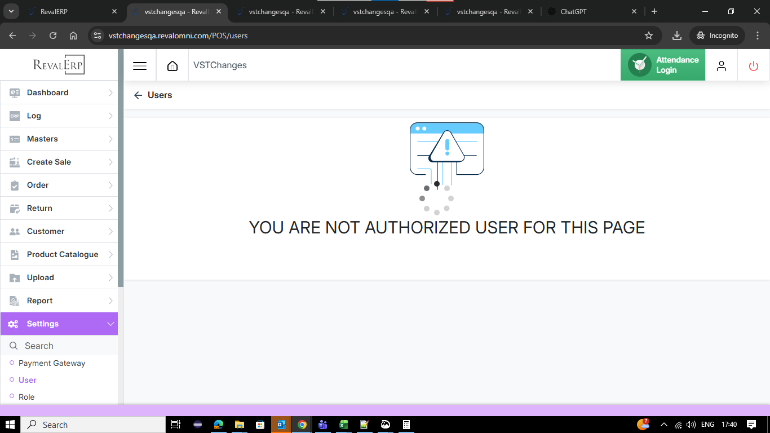Screen dimensions: 770x433
Task: Click the back arrow beside Users
Action: click(x=138, y=95)
